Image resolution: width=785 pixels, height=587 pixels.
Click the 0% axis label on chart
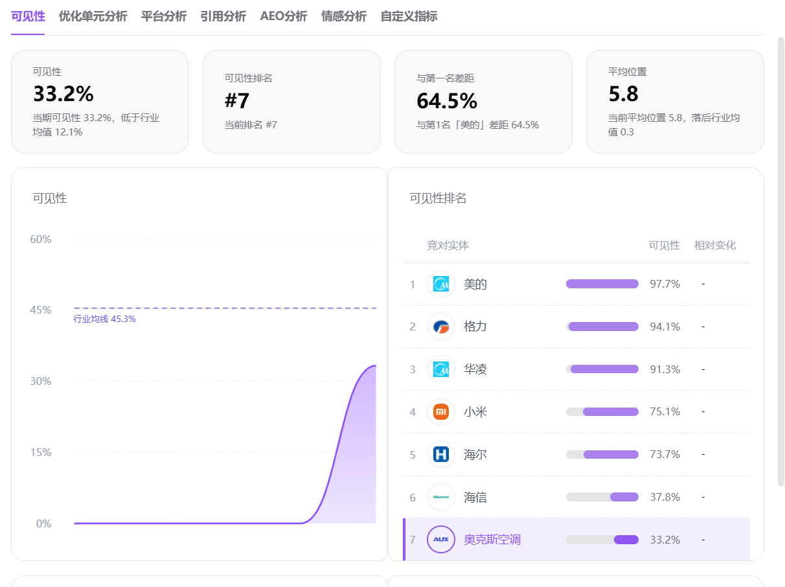coord(44,524)
